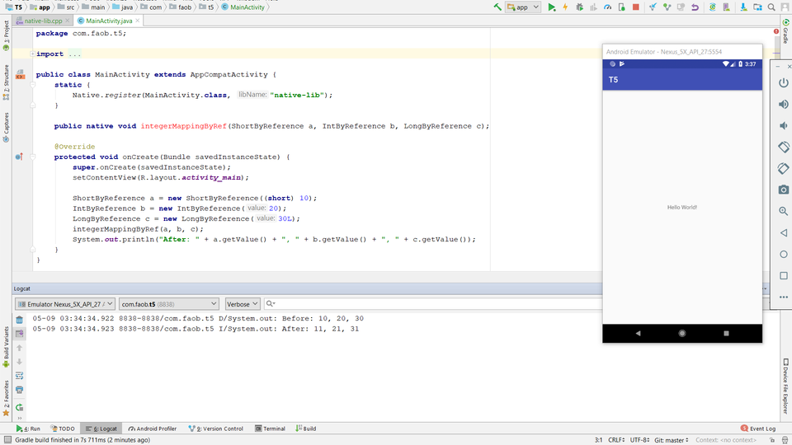The height and width of the screenshot is (445, 792).
Task: Open the Build Variants side panel
Action: [6, 347]
